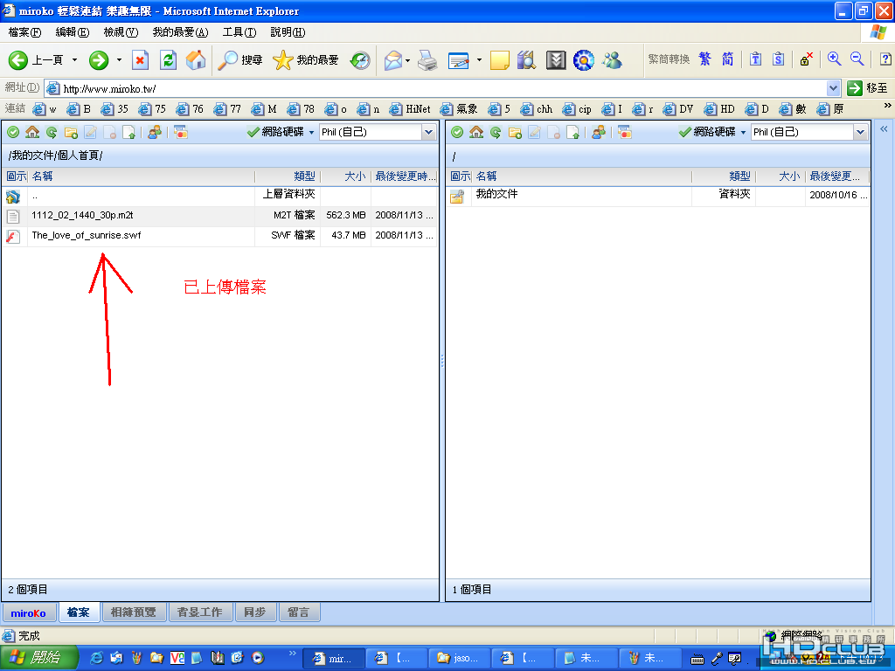The height and width of the screenshot is (671, 895).
Task: Toggle the 網路硬碟 check option in left pane
Action: coord(276,133)
